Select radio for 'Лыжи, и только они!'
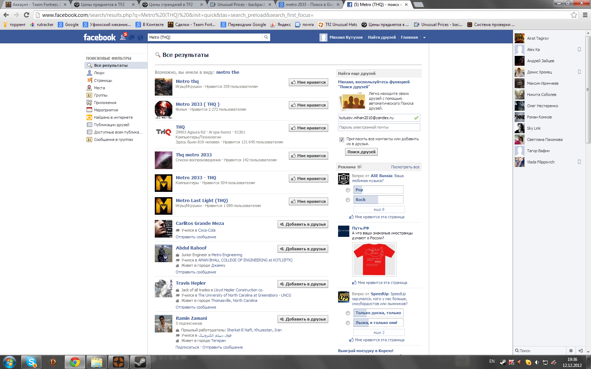Screen dimensions: 591x369 tap(348, 323)
